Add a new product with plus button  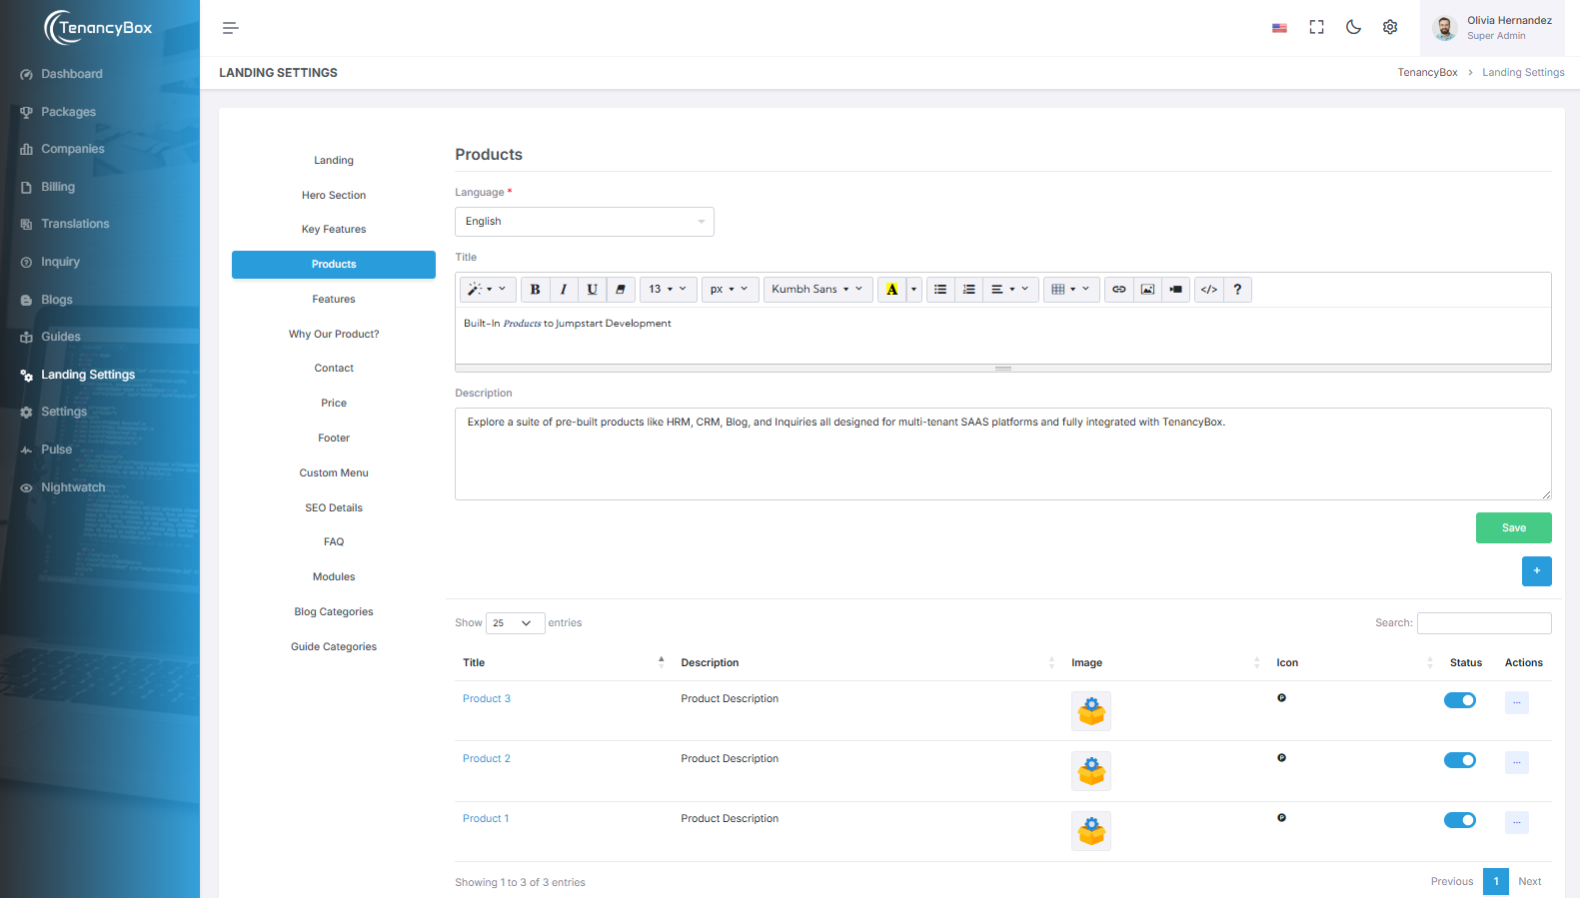click(1536, 571)
